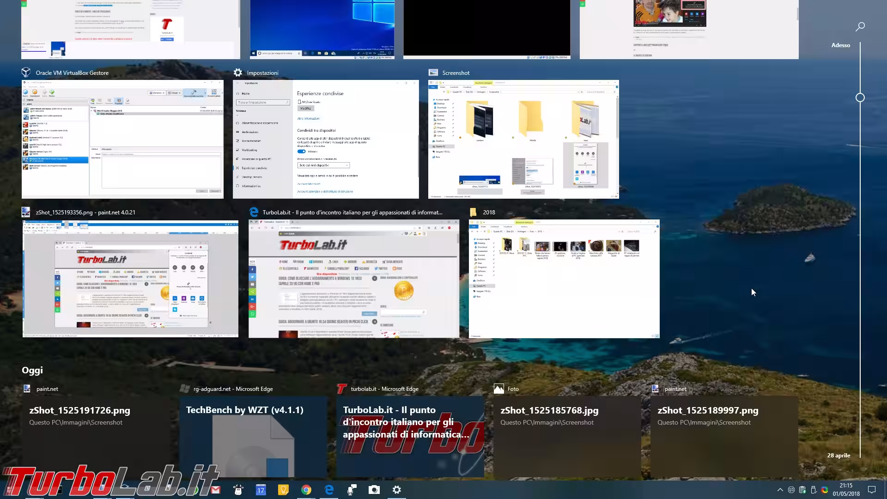Click the taskbar clock showing 21:15
This screenshot has height=499, width=887.
(x=846, y=490)
